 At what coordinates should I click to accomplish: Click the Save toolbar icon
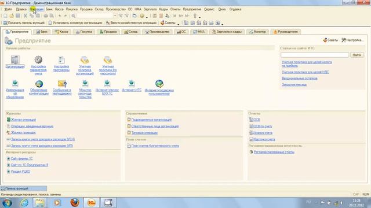coord(18,16)
